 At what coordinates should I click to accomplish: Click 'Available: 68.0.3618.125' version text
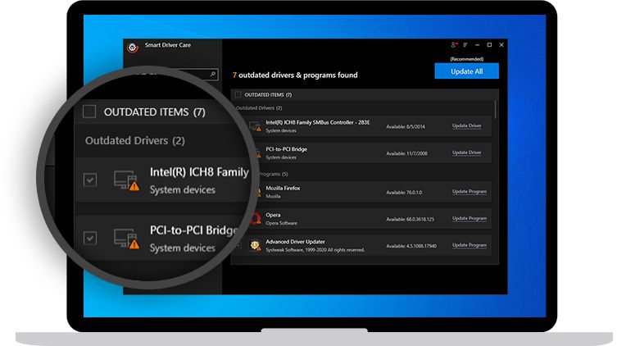coord(410,219)
